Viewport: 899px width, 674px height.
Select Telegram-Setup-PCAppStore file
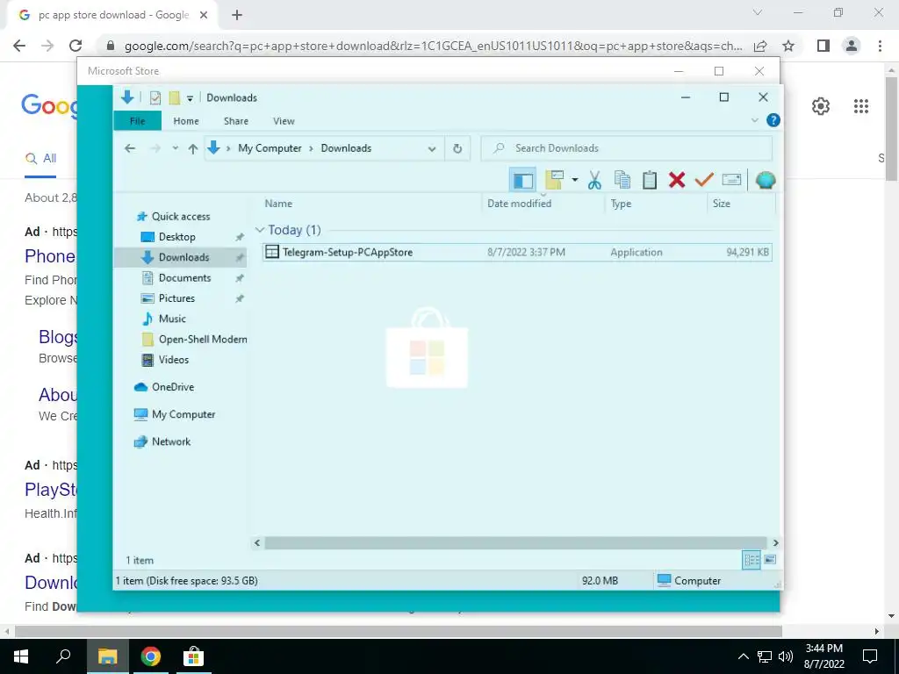(517, 252)
